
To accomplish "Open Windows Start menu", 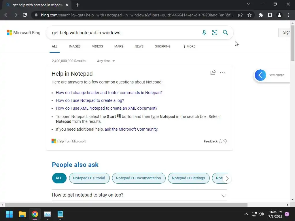I will [9, 214].
